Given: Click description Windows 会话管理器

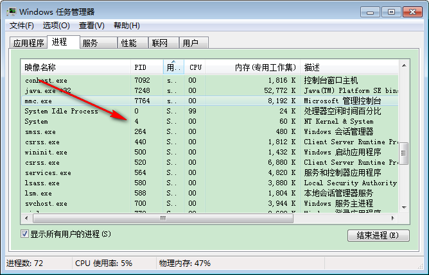Looking at the screenshot, I should tap(338, 131).
